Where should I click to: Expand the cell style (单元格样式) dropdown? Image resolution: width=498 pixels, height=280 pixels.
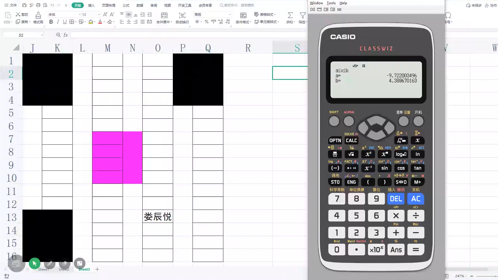click(278, 22)
